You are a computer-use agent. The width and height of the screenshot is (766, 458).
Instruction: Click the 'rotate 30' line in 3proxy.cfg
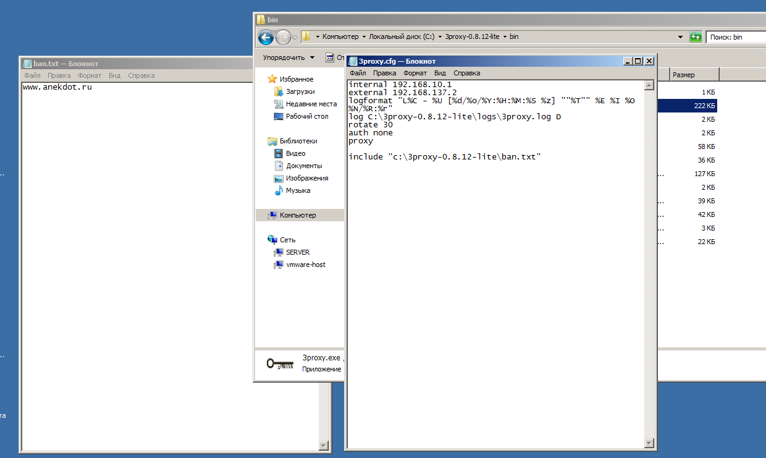tap(371, 125)
